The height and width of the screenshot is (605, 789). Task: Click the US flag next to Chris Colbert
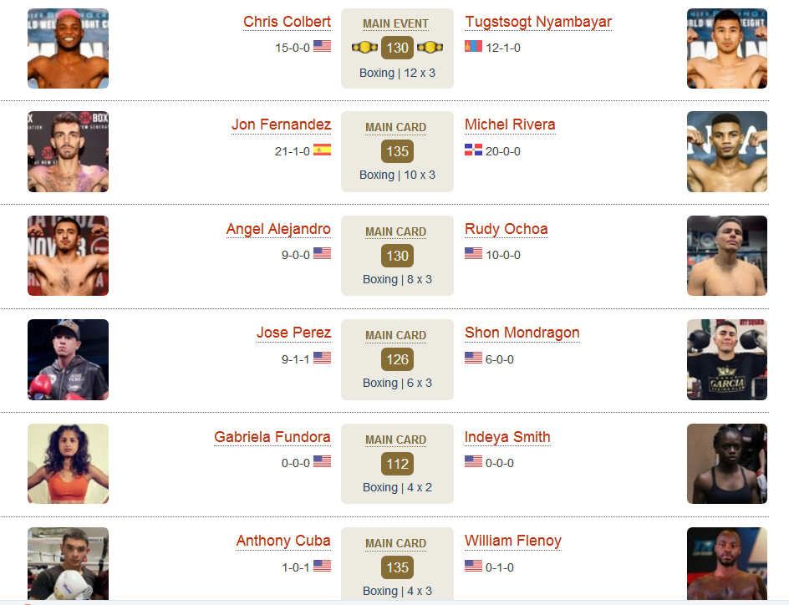coord(322,46)
